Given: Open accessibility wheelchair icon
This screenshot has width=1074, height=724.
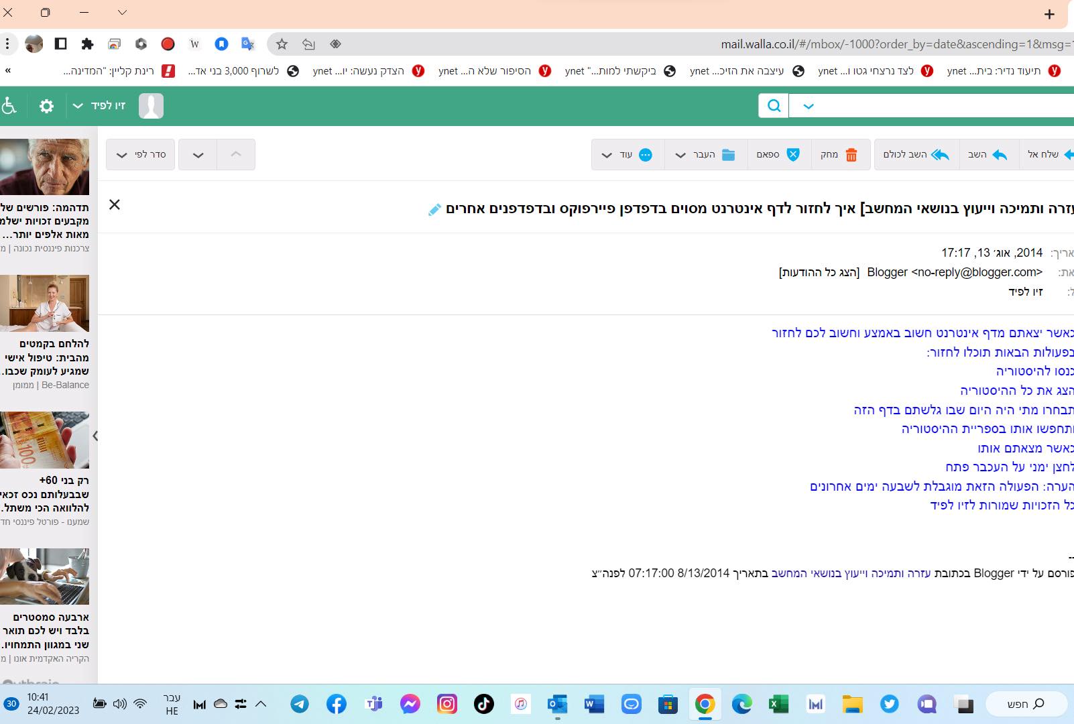Looking at the screenshot, I should pyautogui.click(x=9, y=106).
